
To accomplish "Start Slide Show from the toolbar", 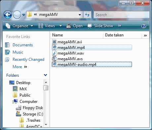I will (x=103, y=26).
